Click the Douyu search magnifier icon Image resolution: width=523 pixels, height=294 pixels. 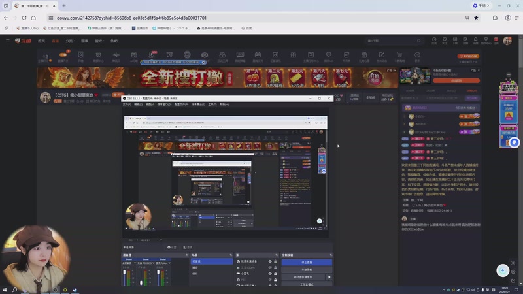tap(418, 41)
